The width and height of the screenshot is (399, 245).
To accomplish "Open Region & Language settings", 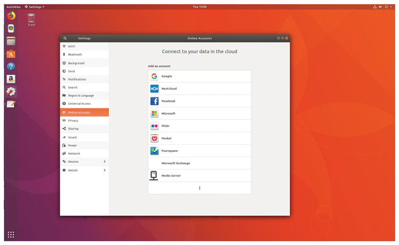I will (84, 96).
